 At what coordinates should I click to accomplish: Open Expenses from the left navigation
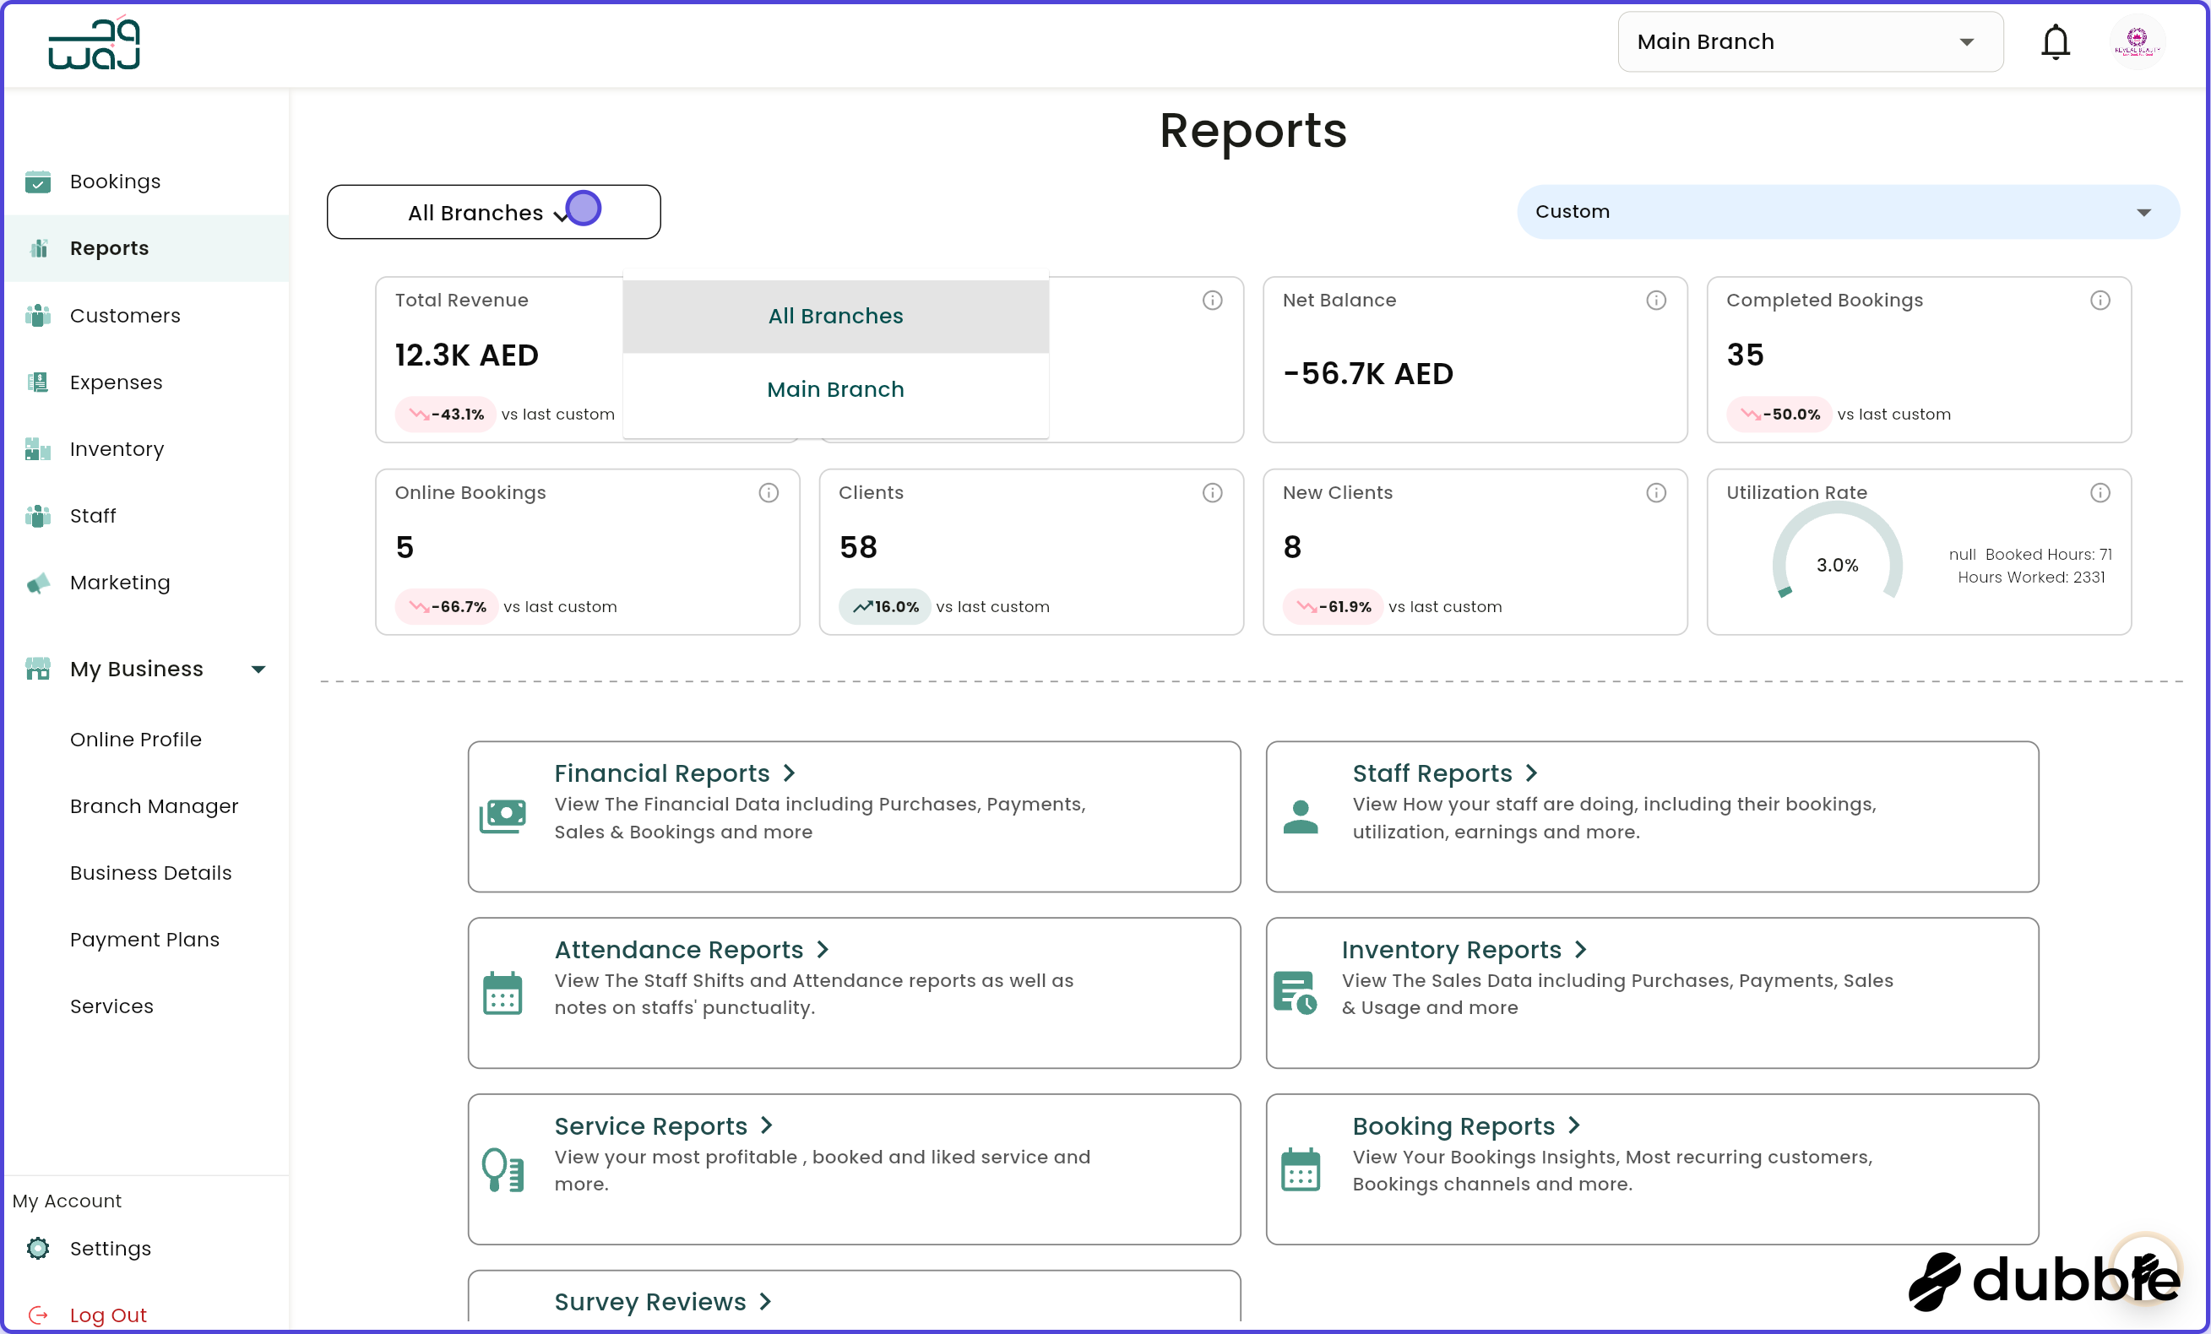click(x=115, y=382)
